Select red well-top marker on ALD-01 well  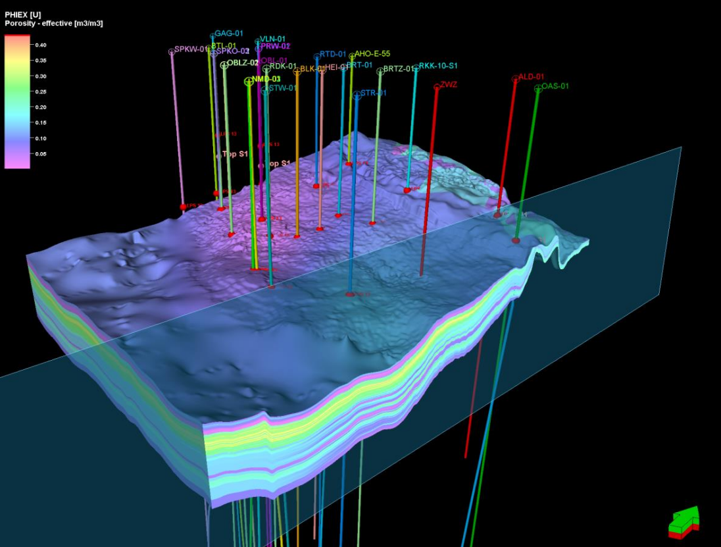pyautogui.click(x=497, y=215)
